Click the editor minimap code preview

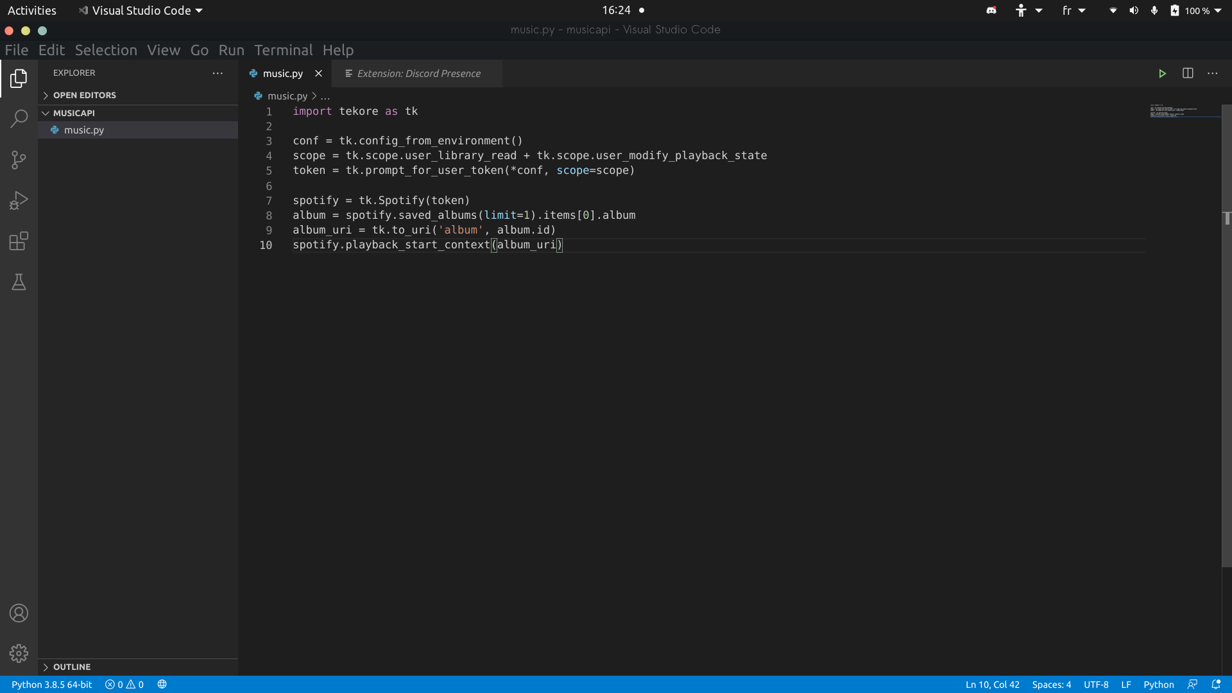(x=1174, y=112)
